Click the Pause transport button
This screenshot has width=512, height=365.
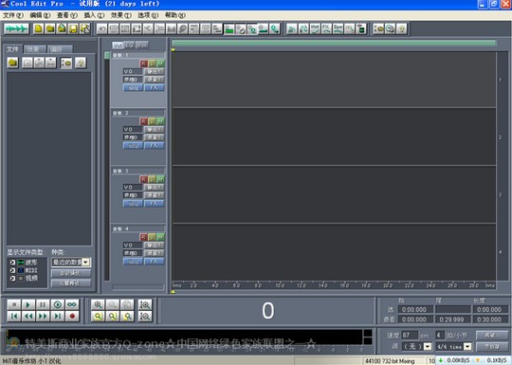point(43,305)
